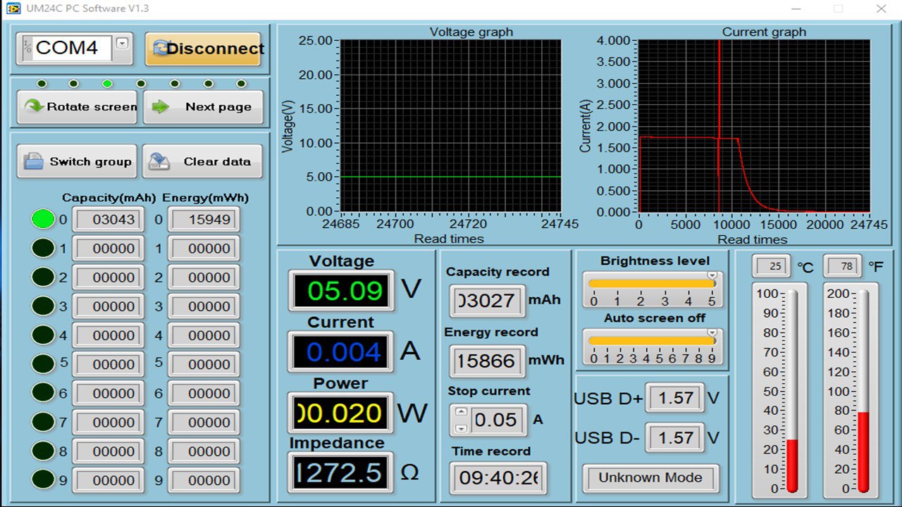Decrease Stop current with the down arrow

tap(460, 428)
